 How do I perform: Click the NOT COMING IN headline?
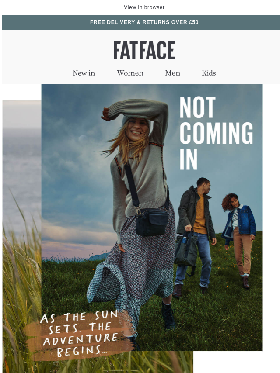click(216, 133)
